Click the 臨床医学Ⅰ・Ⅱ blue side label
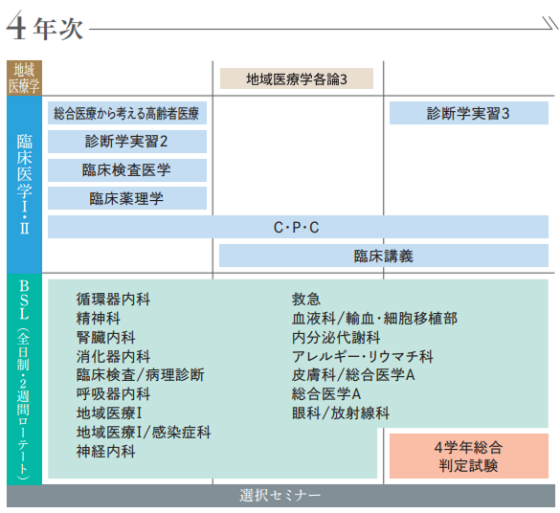Viewport: 560px width, 513px height. 24,184
